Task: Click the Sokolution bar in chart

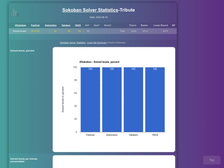Action: (112, 100)
